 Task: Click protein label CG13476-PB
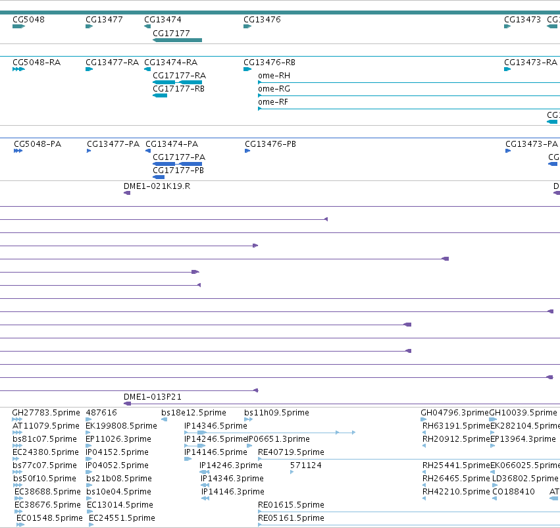pos(270,144)
